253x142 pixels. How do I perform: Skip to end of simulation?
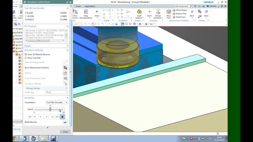click(x=57, y=117)
